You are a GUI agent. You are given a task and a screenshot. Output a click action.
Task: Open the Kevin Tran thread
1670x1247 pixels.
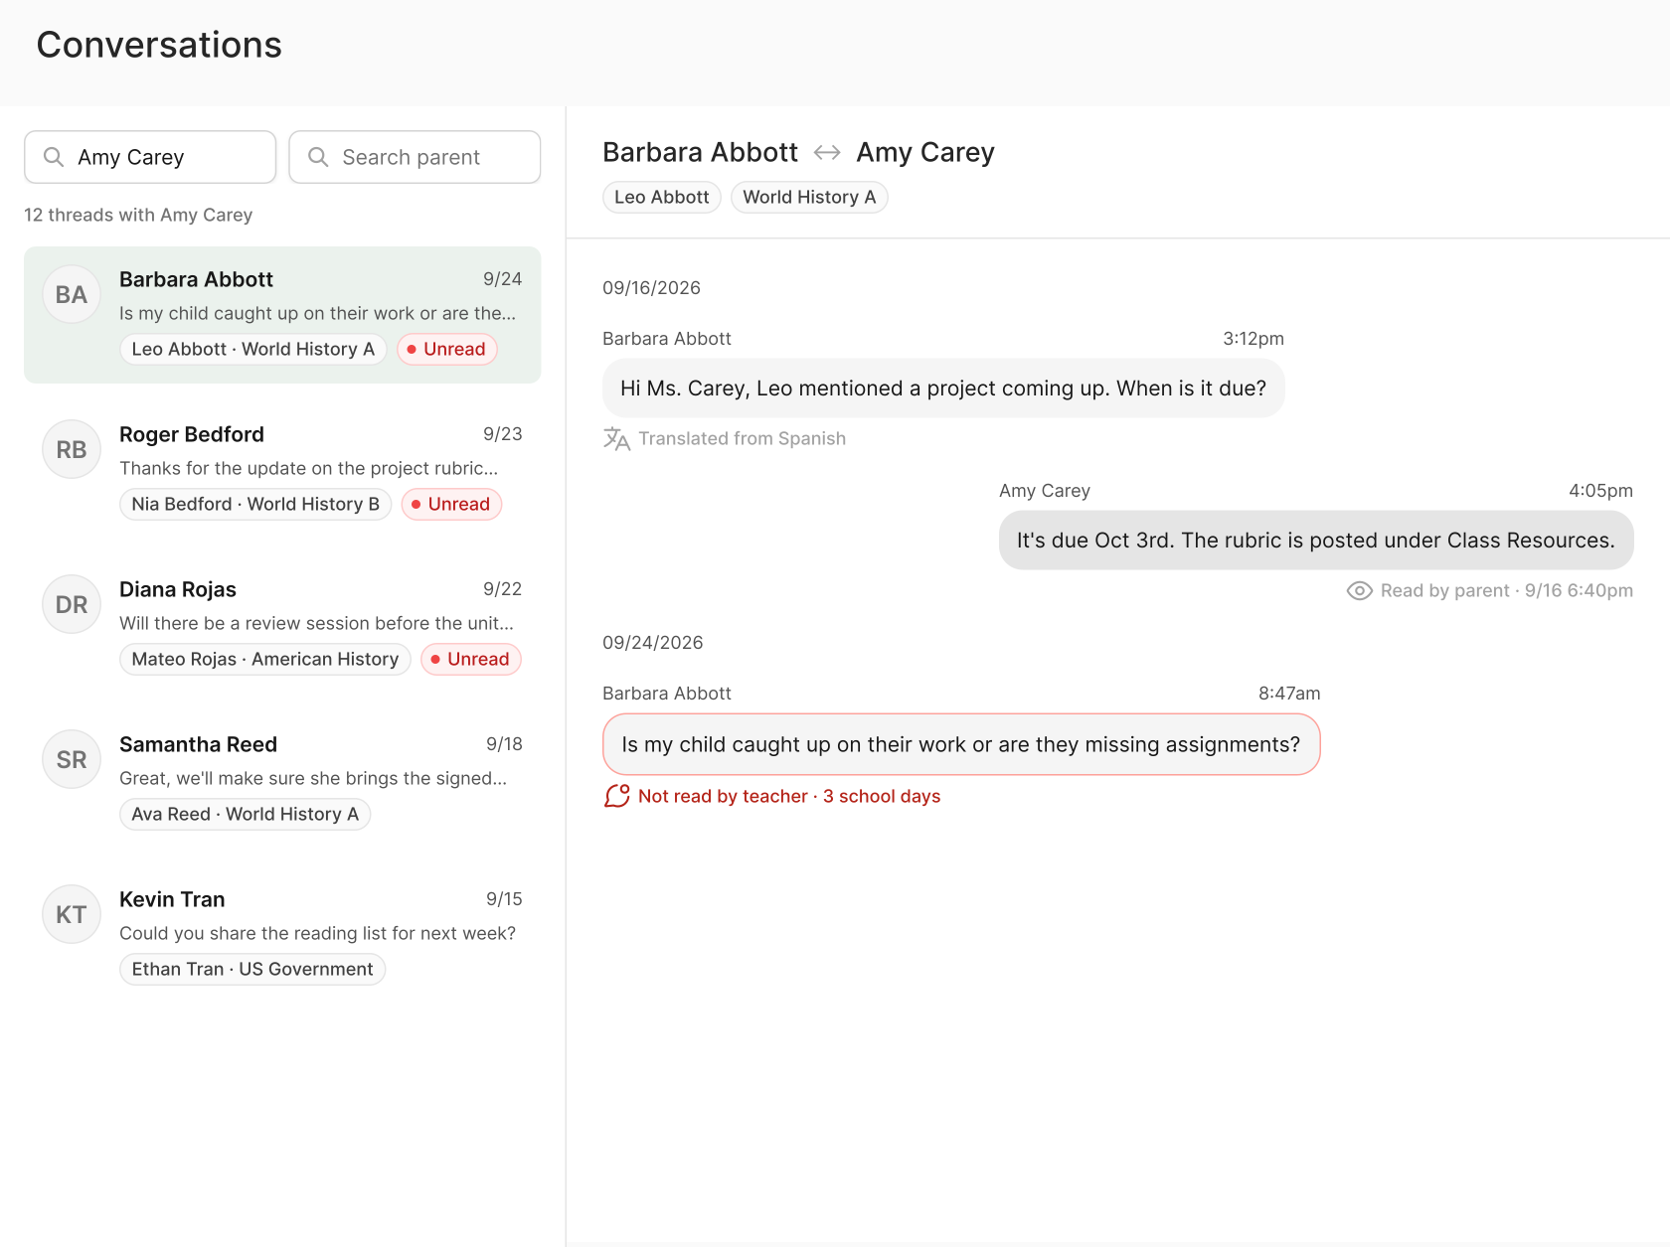282,935
